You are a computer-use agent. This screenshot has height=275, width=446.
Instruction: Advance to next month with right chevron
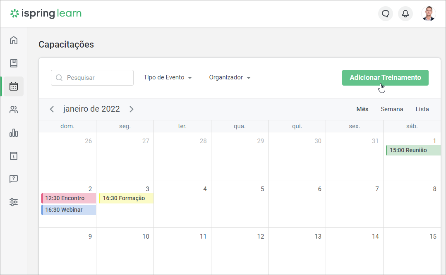click(x=132, y=109)
